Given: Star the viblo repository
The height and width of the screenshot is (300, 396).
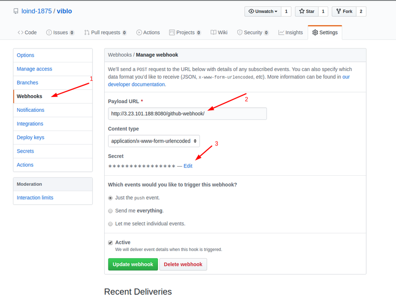Looking at the screenshot, I should 306,12.
